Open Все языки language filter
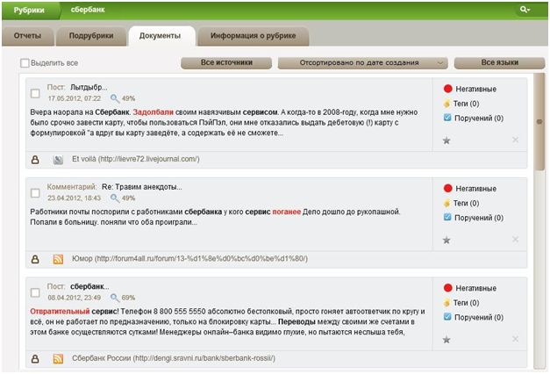 click(499, 63)
